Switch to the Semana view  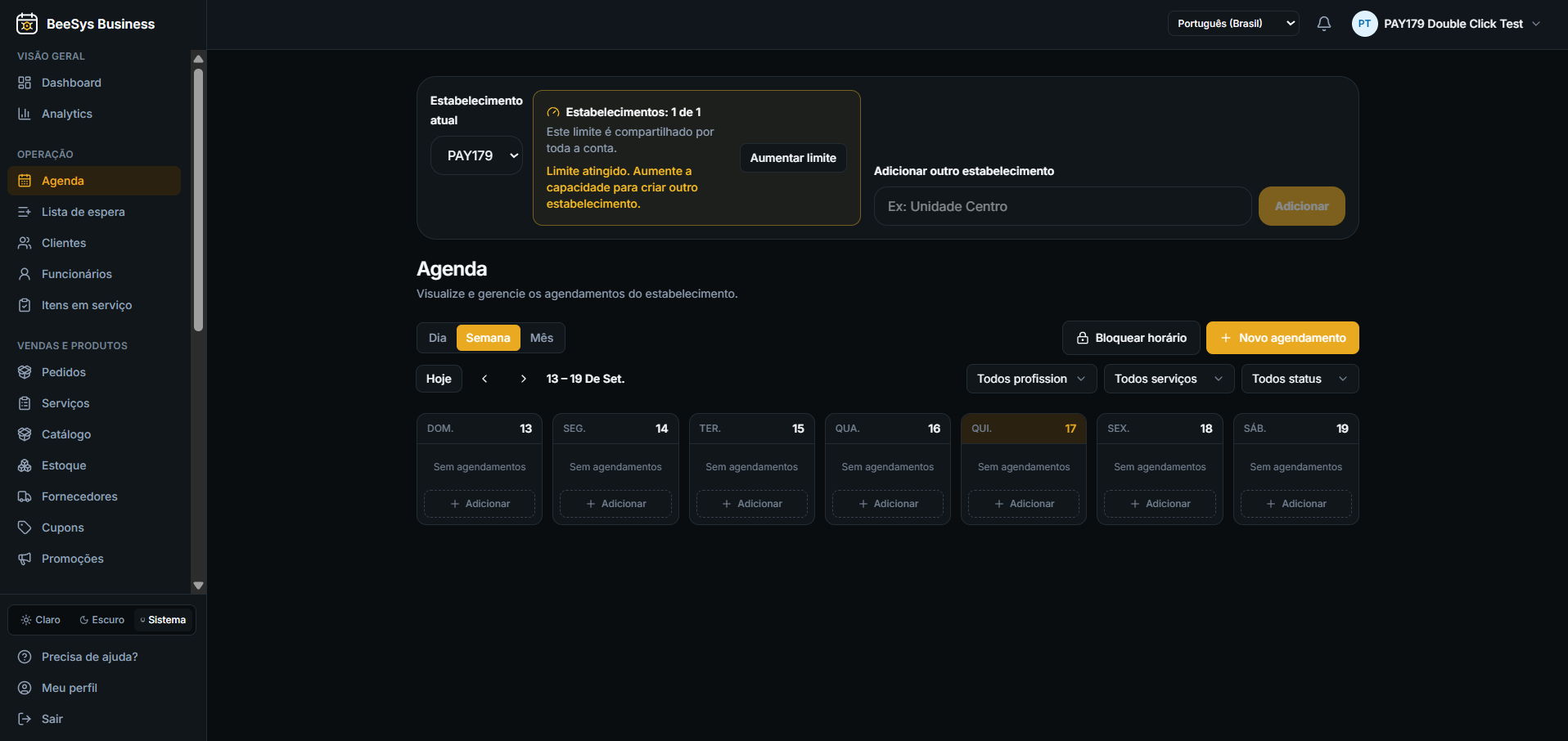point(488,338)
